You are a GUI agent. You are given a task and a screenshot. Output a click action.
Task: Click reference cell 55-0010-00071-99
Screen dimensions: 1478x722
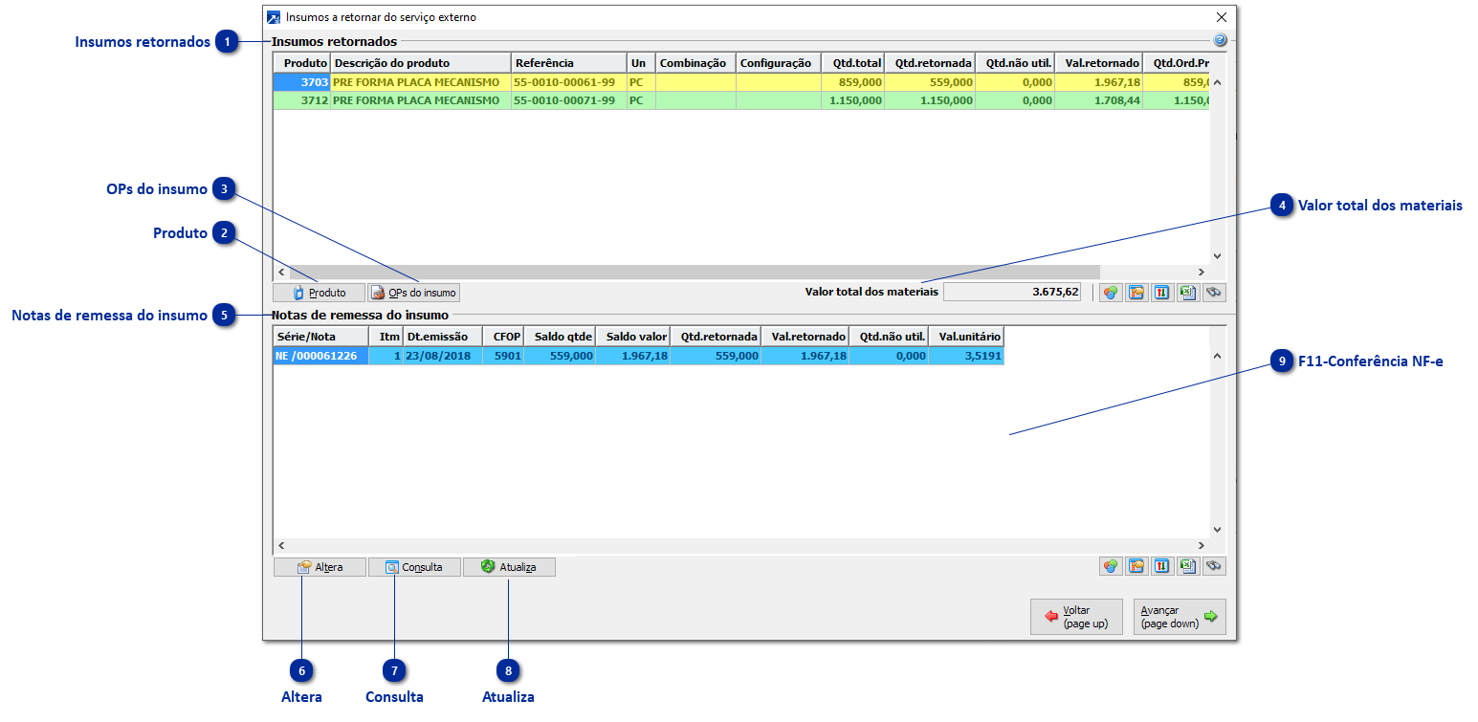pos(569,100)
